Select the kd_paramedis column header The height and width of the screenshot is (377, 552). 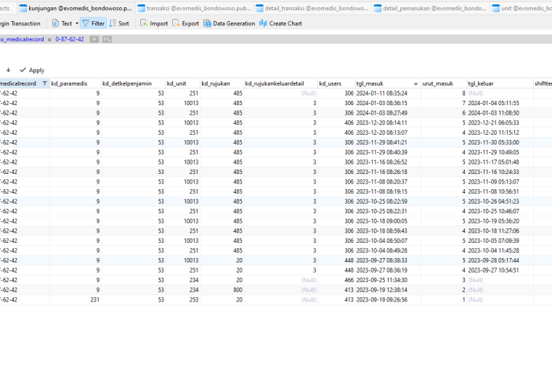pyautogui.click(x=76, y=83)
